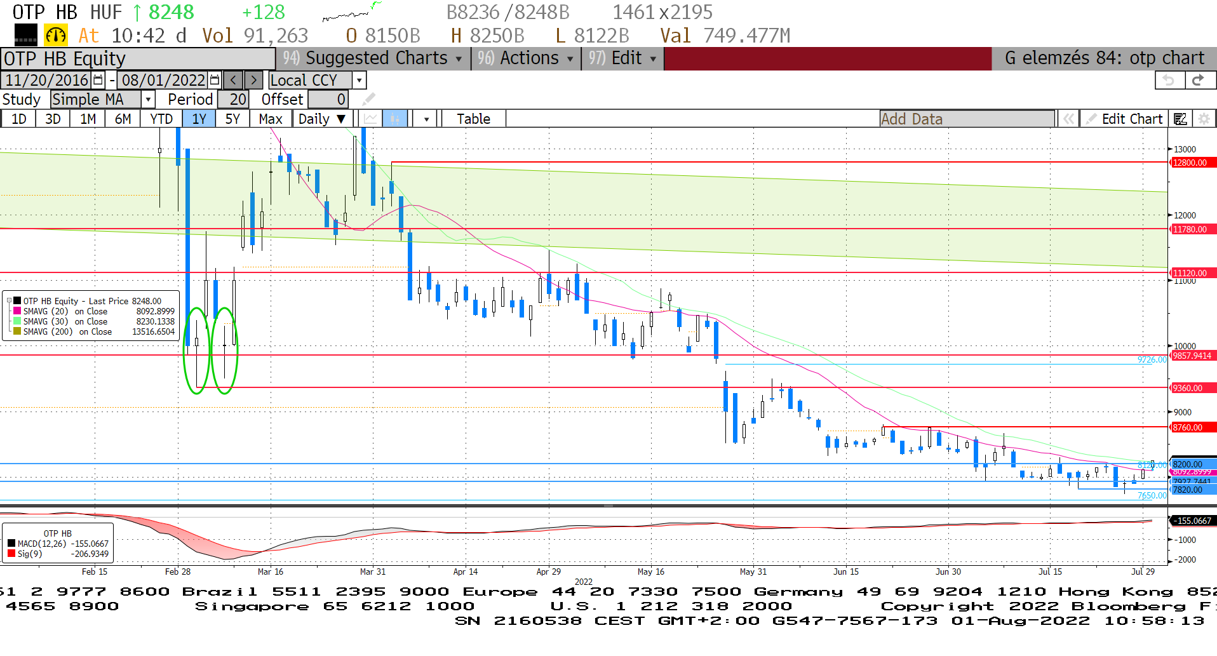Click the Offset value field

point(328,99)
